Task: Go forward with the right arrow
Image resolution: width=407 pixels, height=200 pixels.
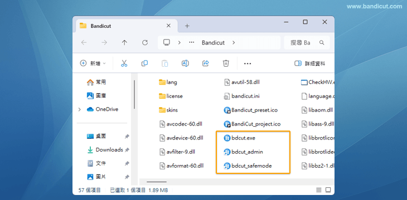Action: coord(104,43)
